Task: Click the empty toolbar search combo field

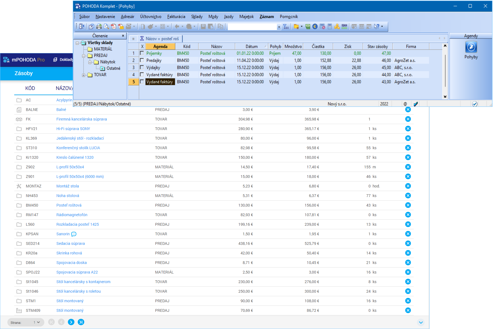Action: click(252, 27)
